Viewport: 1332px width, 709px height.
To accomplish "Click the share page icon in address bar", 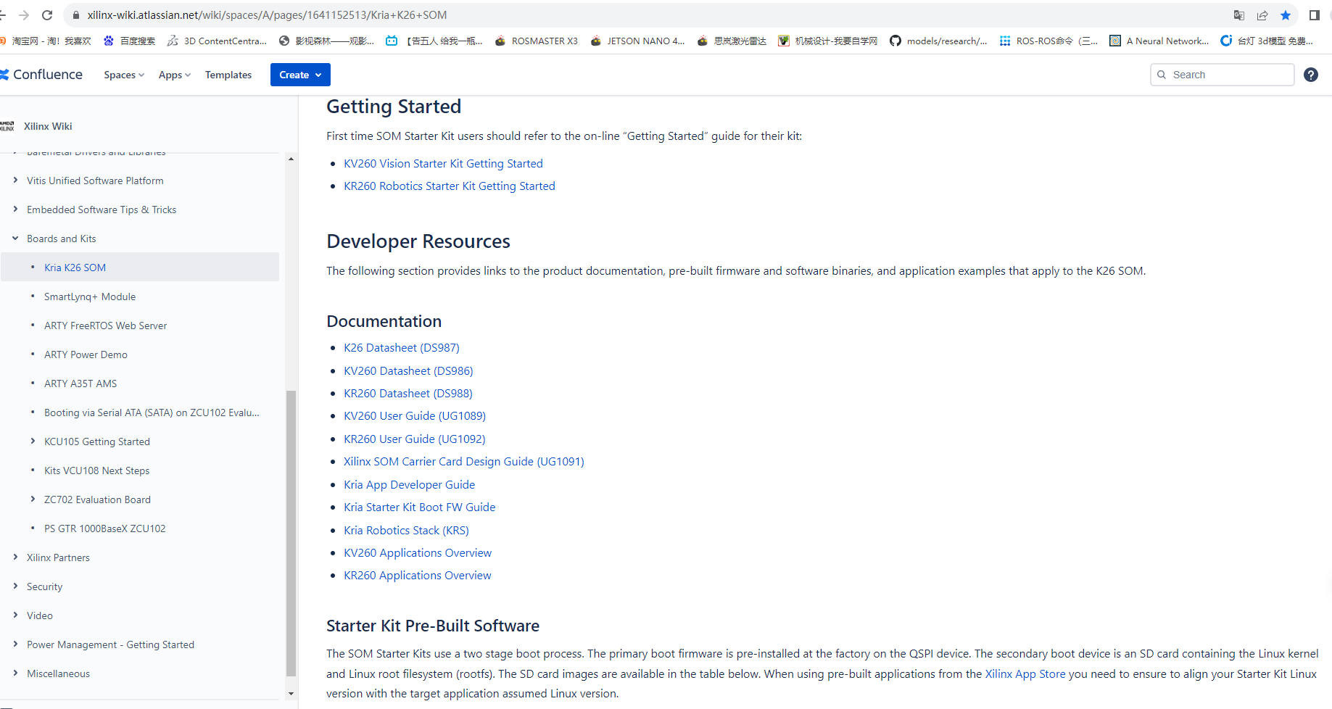I will click(1262, 15).
